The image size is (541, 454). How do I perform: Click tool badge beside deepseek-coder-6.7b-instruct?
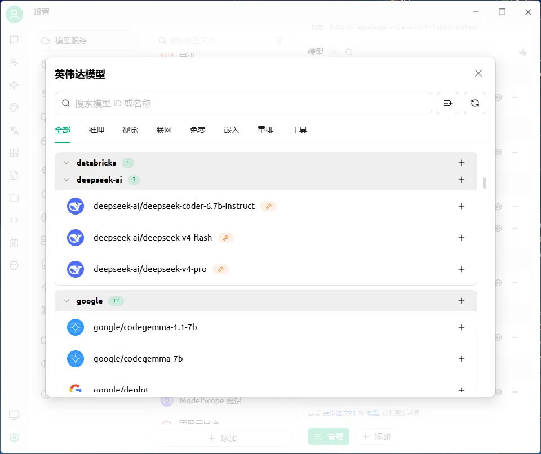[268, 206]
